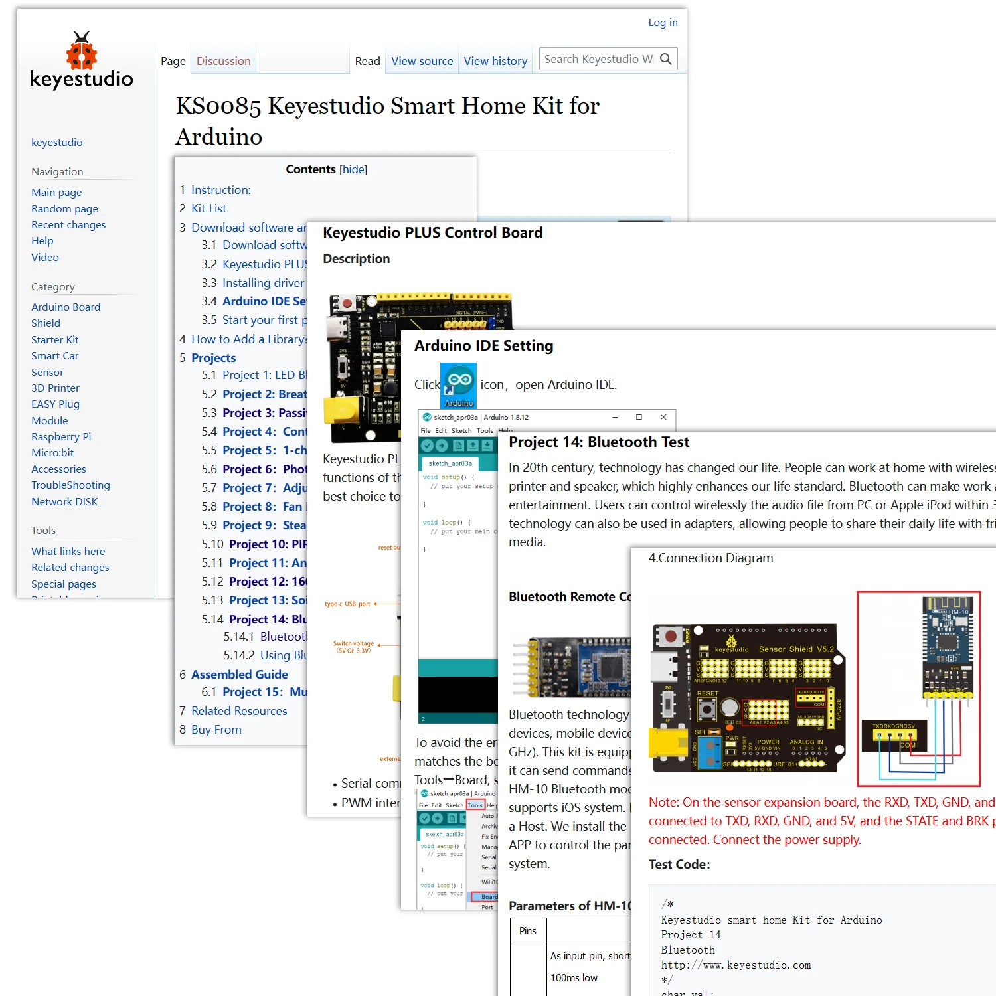Viewport: 996px width, 996px height.
Task: Open Recent changes link
Action: [68, 224]
